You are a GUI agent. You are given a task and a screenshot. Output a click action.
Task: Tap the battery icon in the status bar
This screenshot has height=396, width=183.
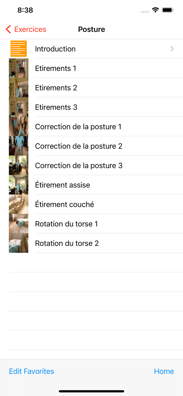pyautogui.click(x=167, y=10)
